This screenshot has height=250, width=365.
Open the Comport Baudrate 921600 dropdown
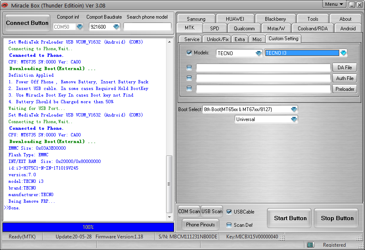pyautogui.click(x=116, y=27)
